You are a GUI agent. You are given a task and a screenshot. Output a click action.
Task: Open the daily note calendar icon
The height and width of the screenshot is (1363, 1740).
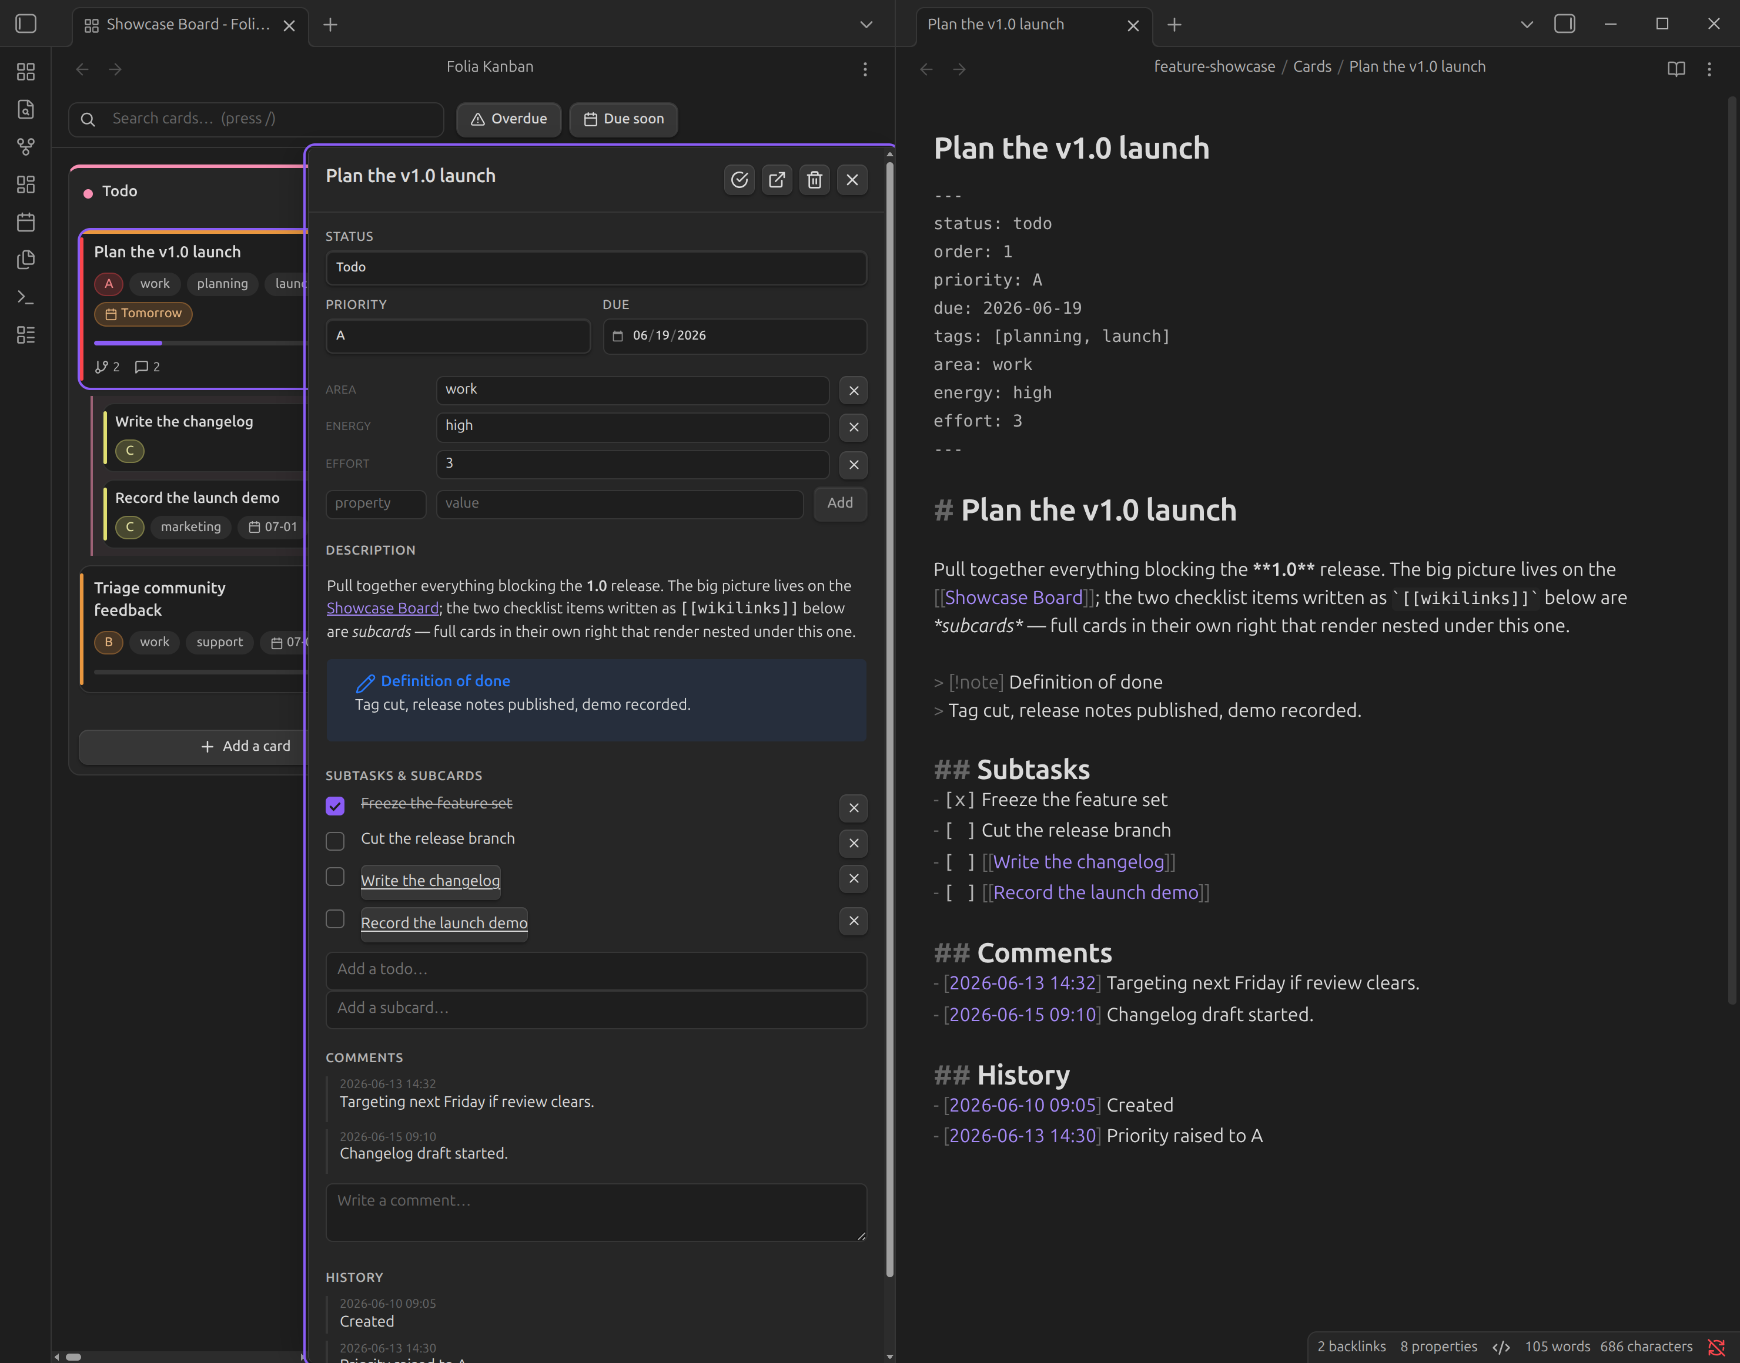point(25,222)
